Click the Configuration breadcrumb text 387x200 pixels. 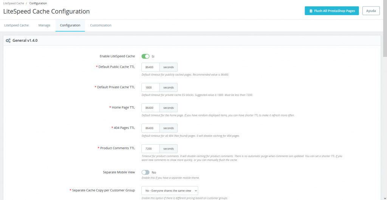[x=38, y=3]
